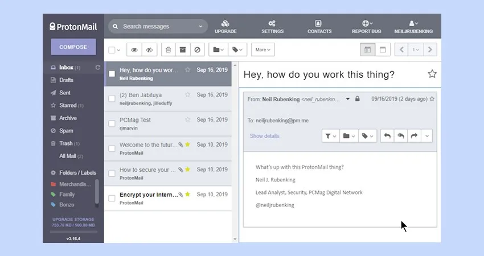Open the PCMag Test email
Screen dimensions: 484x256
pos(168,123)
